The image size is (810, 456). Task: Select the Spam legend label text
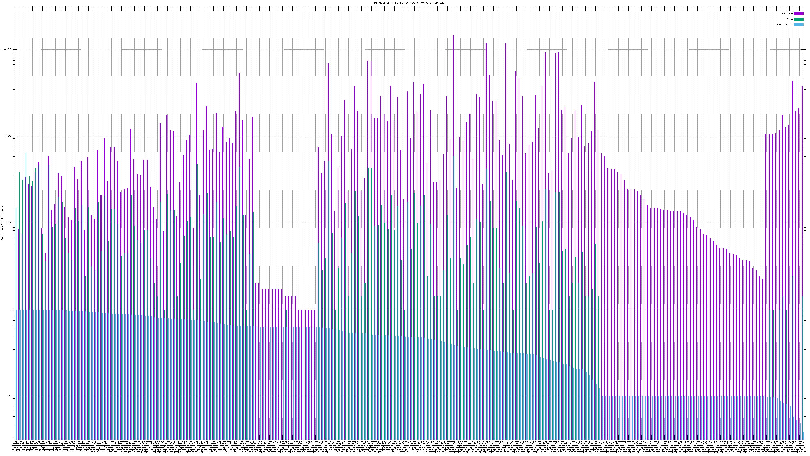(790, 19)
